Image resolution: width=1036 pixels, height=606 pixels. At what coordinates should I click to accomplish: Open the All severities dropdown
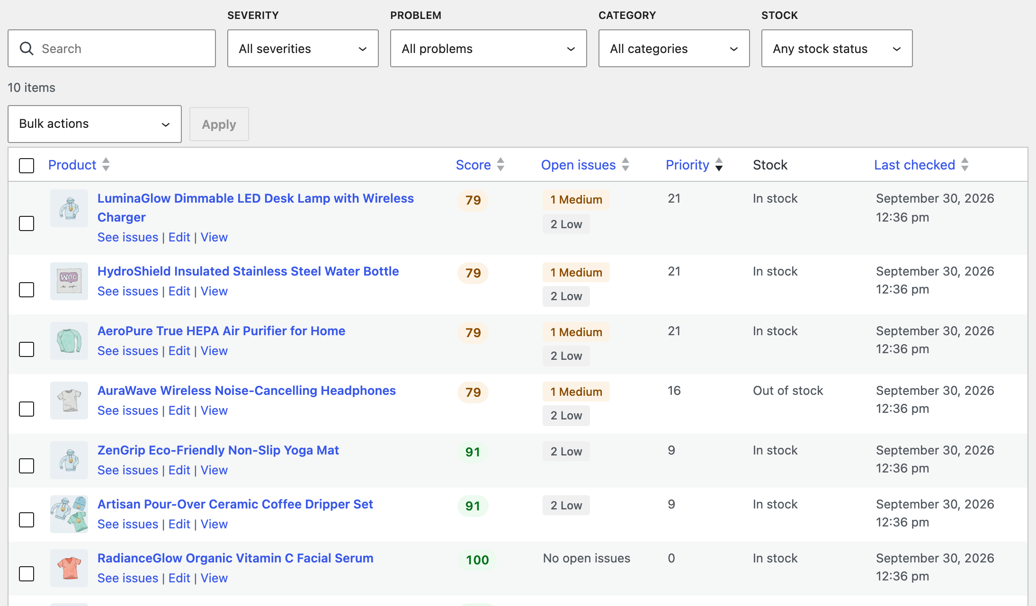click(x=303, y=48)
